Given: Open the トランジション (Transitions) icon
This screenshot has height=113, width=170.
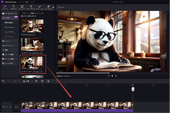Looking at the screenshot, I should tap(40, 7).
